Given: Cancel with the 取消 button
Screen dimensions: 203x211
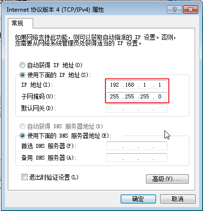Looking at the screenshot, I should (x=178, y=199).
